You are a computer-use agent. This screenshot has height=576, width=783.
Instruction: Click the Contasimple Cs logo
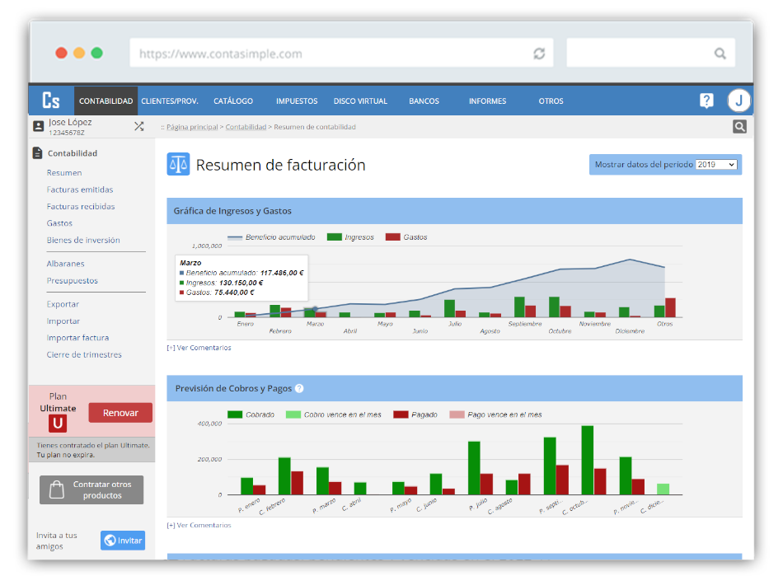[51, 101]
